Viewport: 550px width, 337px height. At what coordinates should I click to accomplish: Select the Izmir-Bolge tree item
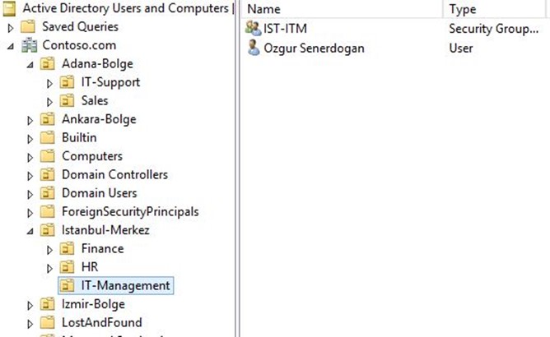click(x=93, y=304)
